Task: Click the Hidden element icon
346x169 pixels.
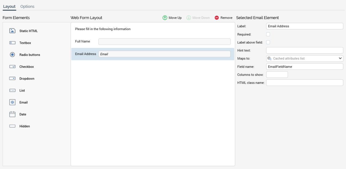Action: (12, 126)
